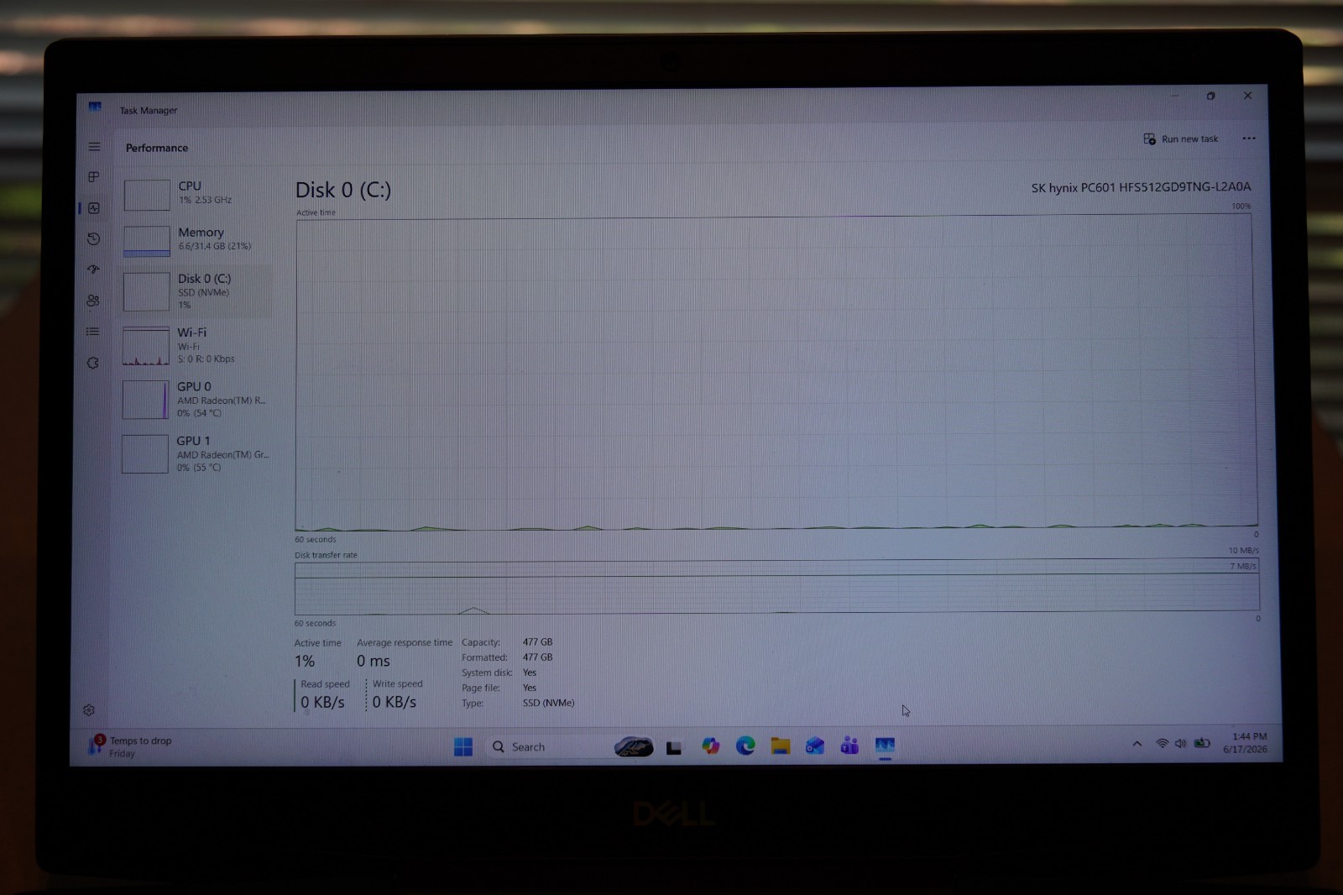Launch Microsoft Edge from the taskbar
The width and height of the screenshot is (1343, 895).
coord(745,746)
